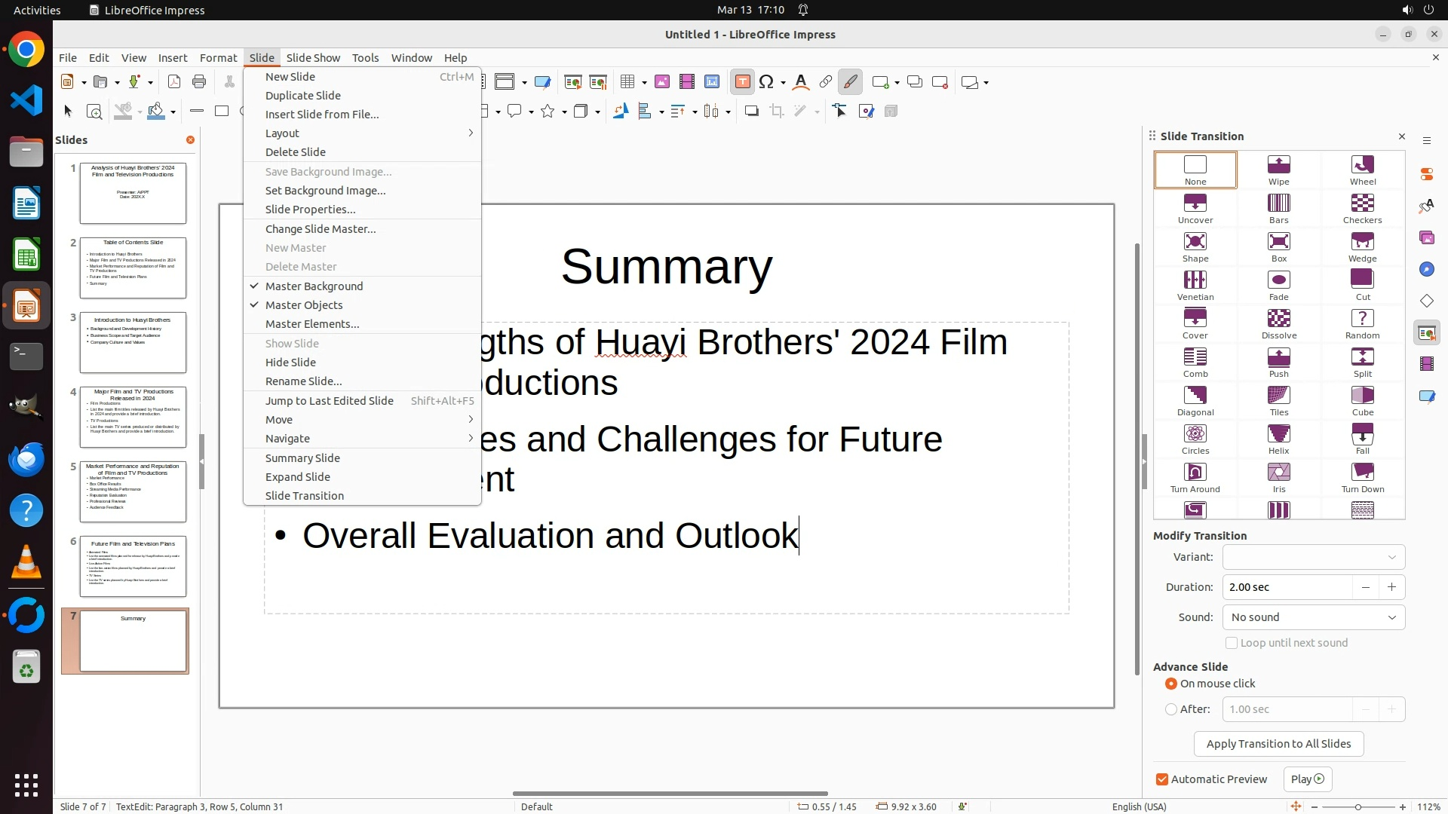The width and height of the screenshot is (1448, 814).
Task: Click the Print icon in toolbar
Action: [x=199, y=82]
